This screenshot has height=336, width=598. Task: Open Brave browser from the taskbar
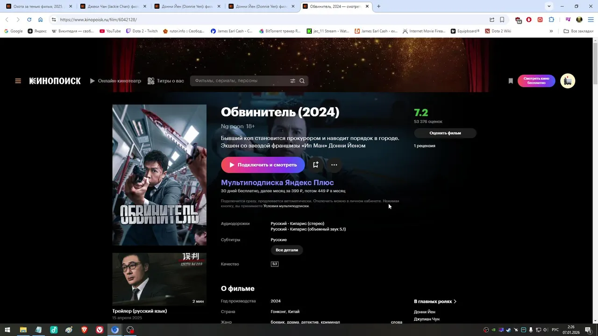point(84,330)
